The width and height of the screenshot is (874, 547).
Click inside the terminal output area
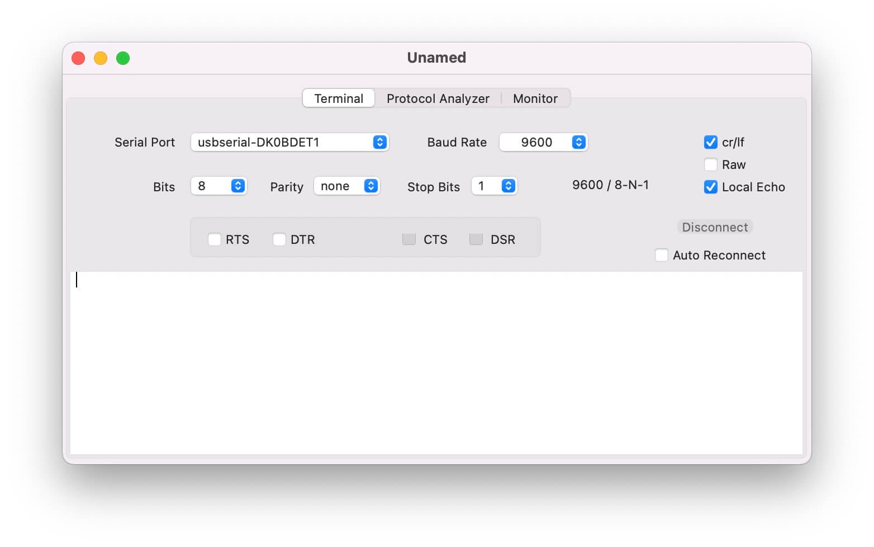click(436, 361)
